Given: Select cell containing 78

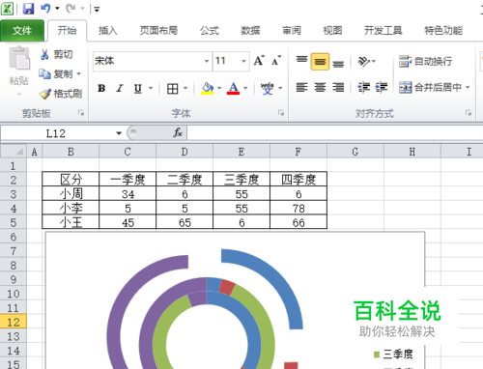Looking at the screenshot, I should click(298, 209).
